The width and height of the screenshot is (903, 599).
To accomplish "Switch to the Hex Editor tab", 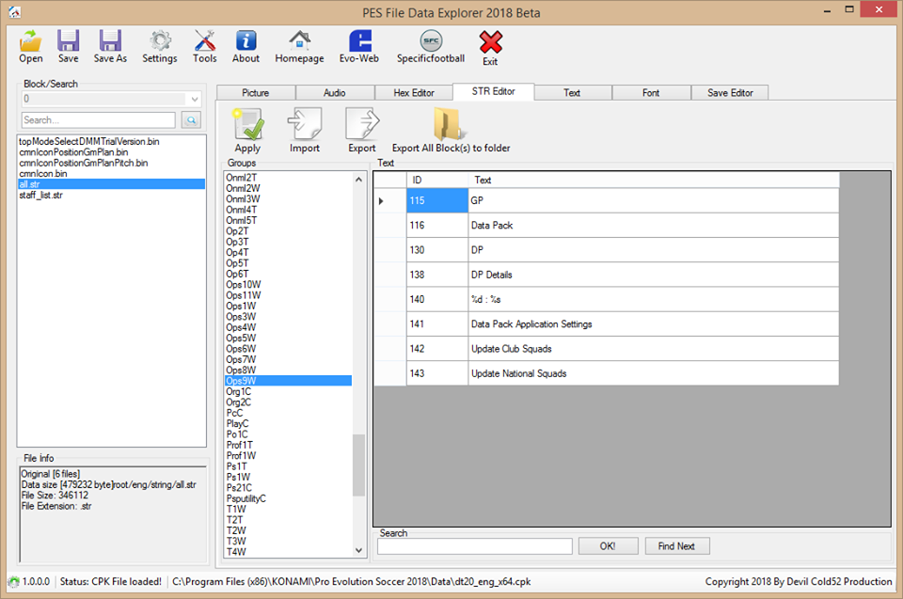I will [413, 93].
